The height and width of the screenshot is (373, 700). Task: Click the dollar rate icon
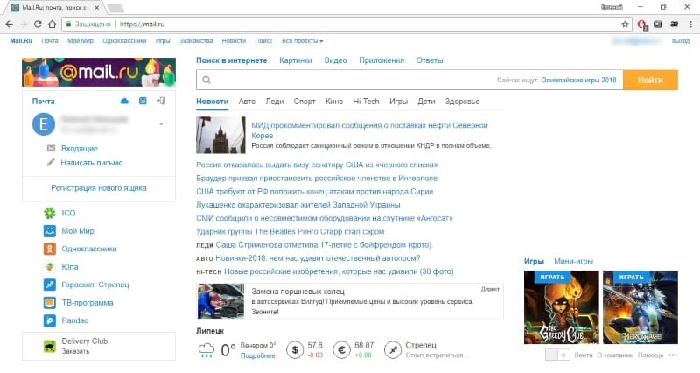click(x=295, y=350)
